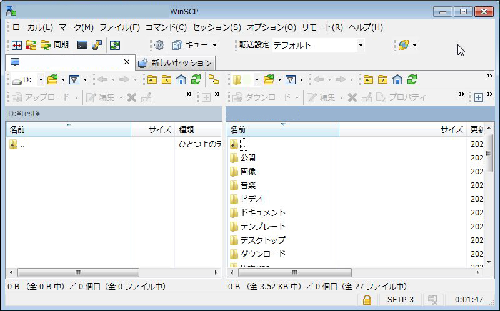Go to remote parent directory icon
Image resolution: width=500 pixels, height=311 pixels.
click(368, 80)
